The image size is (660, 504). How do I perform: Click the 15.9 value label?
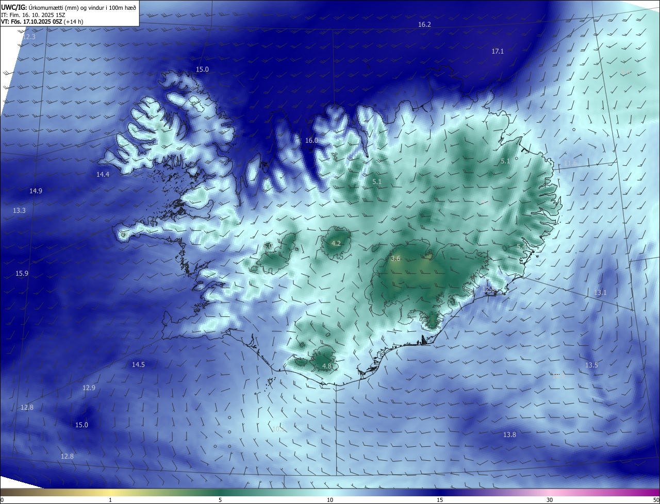pos(22,274)
